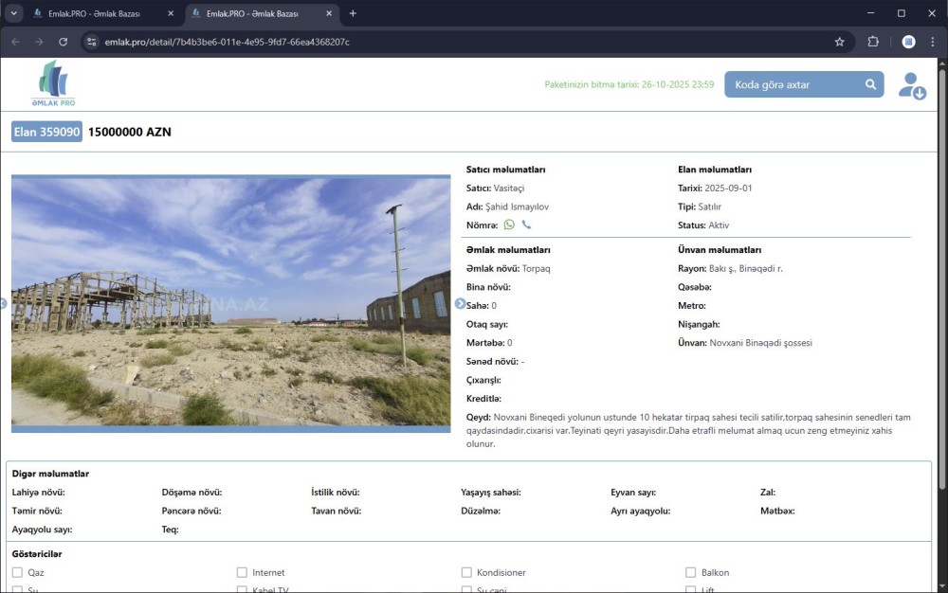Click the phone call icon next to Nömrə
The width and height of the screenshot is (948, 593).
pyautogui.click(x=526, y=225)
